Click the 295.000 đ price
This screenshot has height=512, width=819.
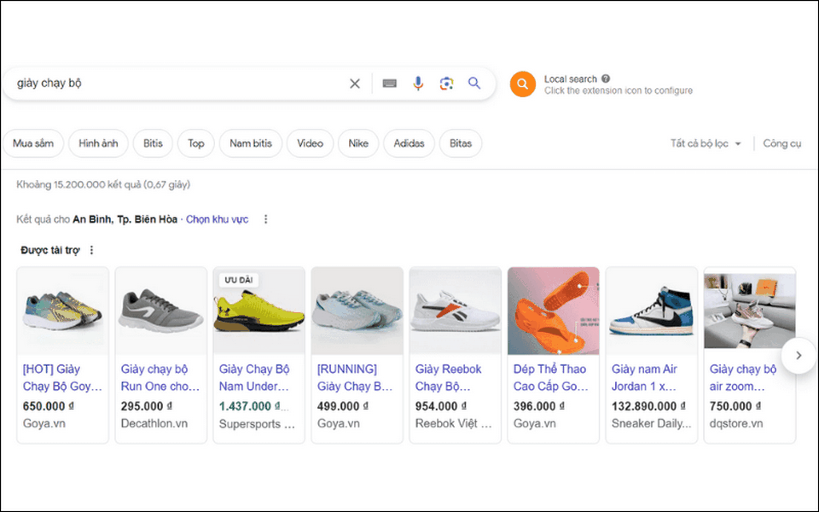click(146, 406)
